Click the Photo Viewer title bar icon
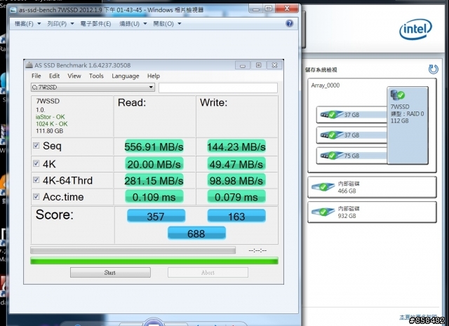 13,11
